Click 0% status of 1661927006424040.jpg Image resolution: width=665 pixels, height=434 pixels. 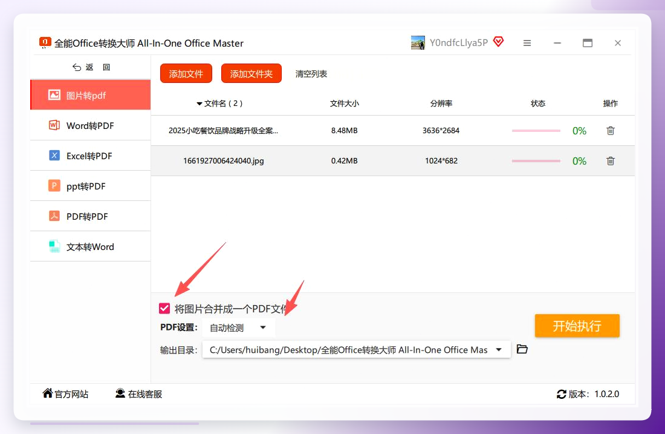click(x=579, y=161)
